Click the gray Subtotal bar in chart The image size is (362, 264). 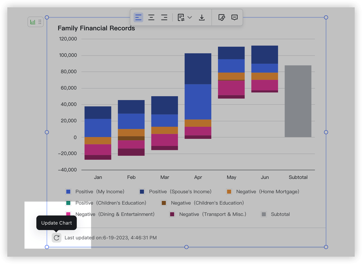[298, 101]
